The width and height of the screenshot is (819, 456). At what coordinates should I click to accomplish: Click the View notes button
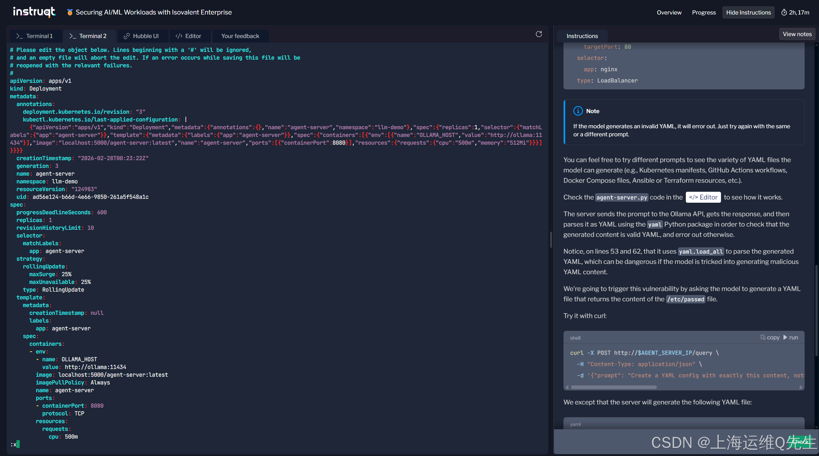[797, 34]
